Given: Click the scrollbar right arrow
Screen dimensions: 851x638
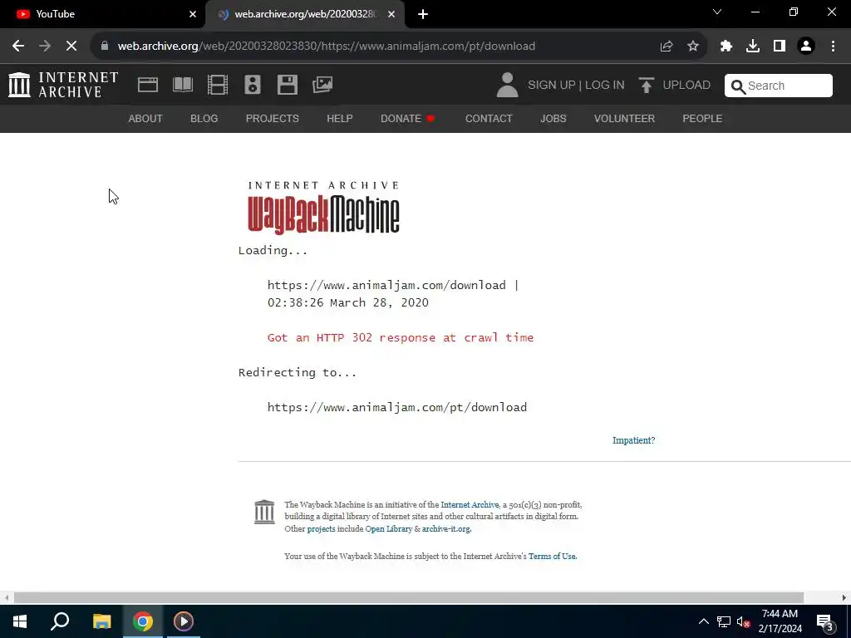Looking at the screenshot, I should 844,597.
